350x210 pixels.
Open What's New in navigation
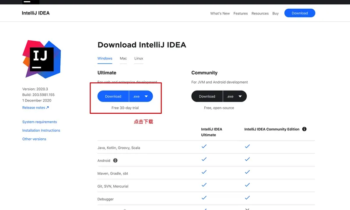click(220, 13)
